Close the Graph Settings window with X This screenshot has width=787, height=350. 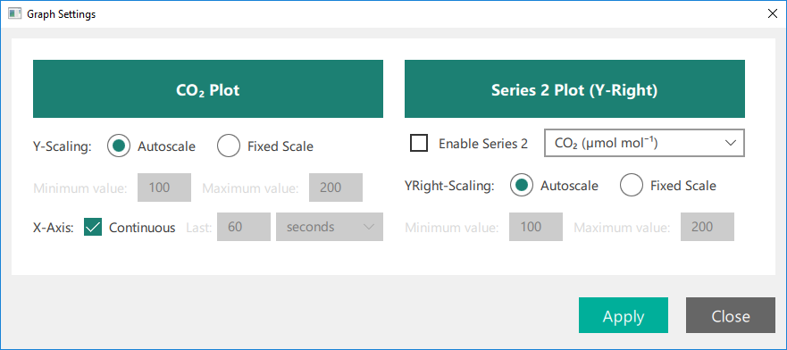click(x=773, y=14)
